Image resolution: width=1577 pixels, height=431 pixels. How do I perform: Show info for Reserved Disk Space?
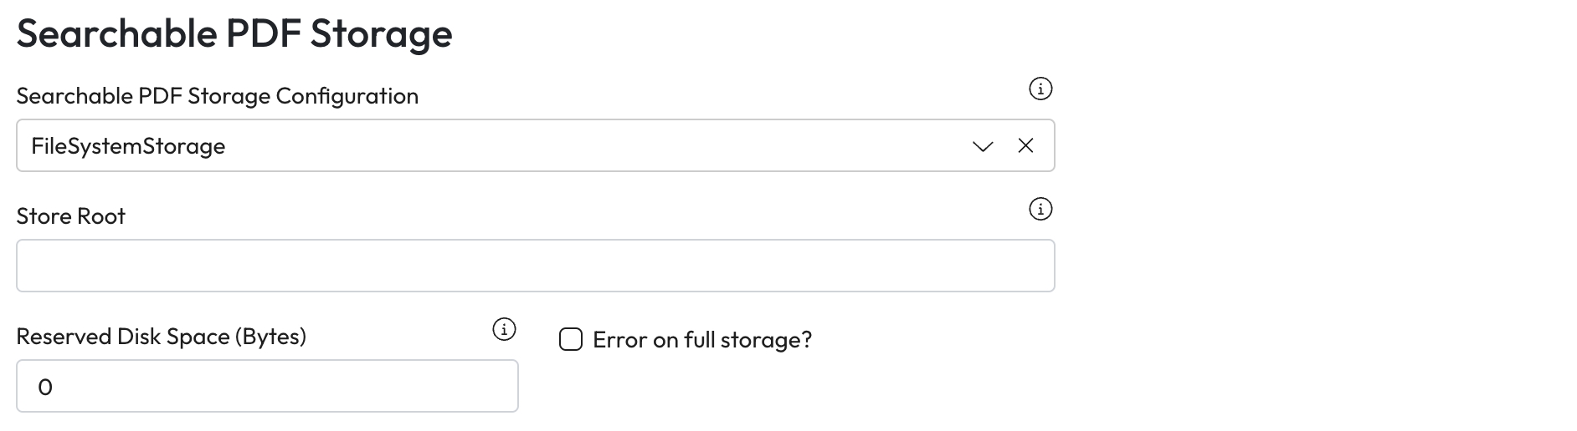504,329
